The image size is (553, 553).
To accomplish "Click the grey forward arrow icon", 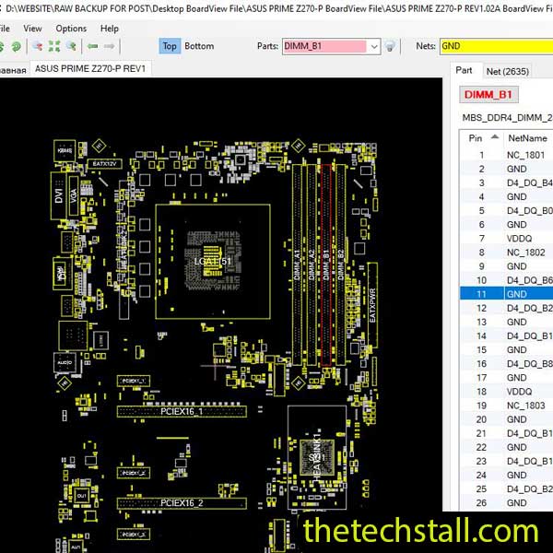I will [x=109, y=46].
